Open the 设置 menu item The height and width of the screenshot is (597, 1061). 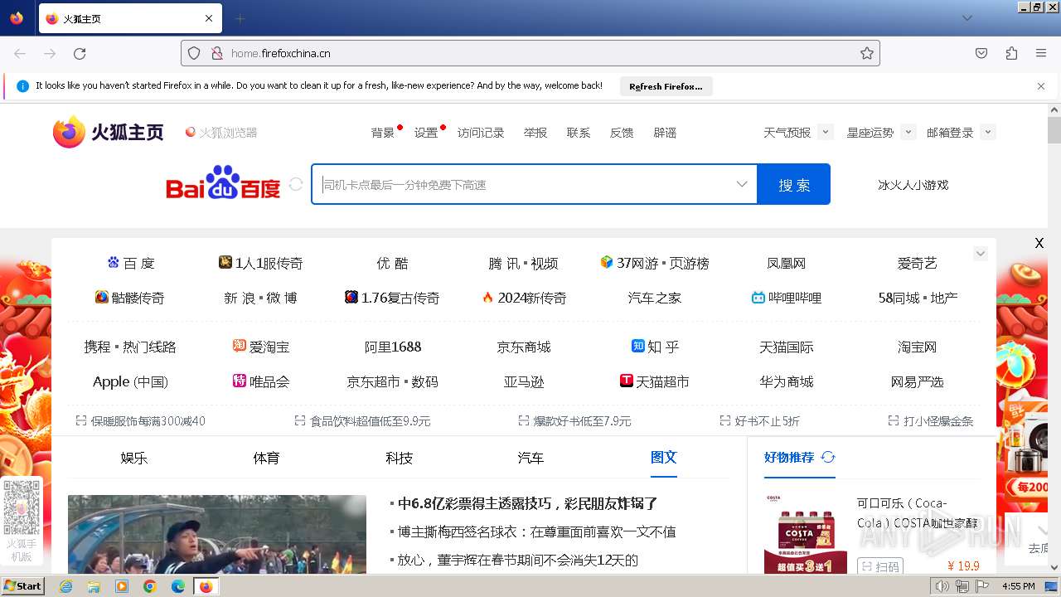(426, 133)
